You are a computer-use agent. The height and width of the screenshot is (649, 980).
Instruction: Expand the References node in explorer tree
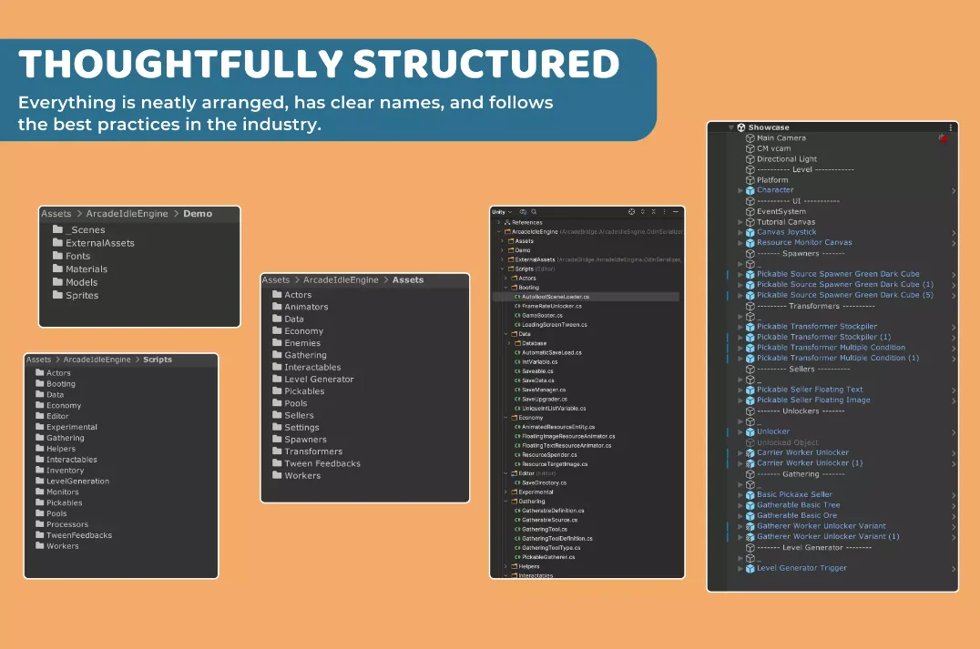click(x=498, y=222)
